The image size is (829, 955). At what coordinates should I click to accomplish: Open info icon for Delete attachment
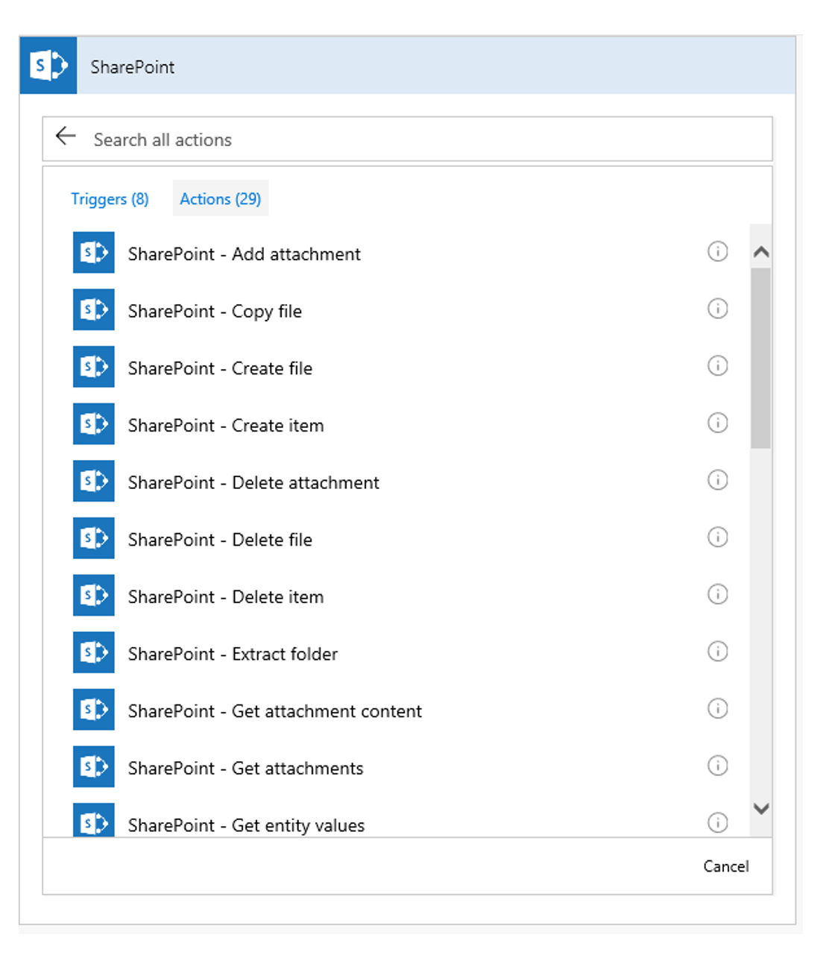pos(717,480)
